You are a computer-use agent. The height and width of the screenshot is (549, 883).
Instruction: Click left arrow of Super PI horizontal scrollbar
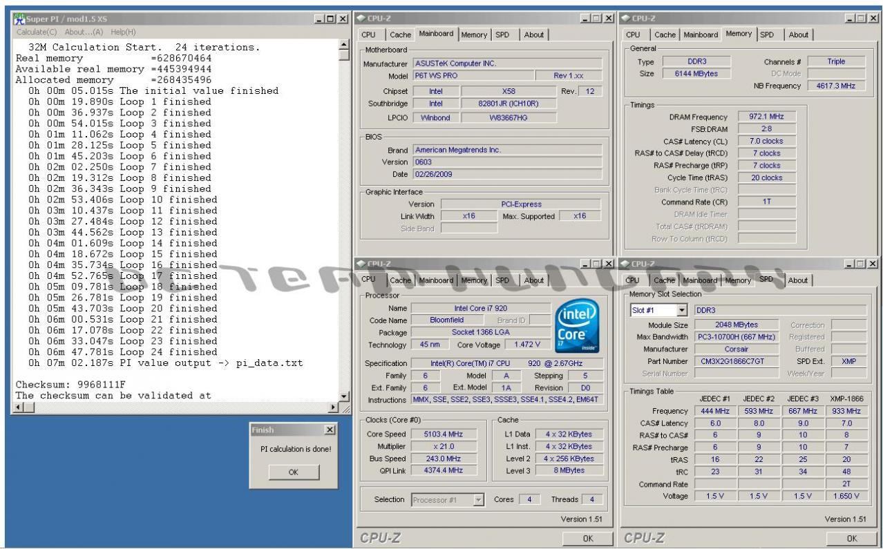pos(19,407)
